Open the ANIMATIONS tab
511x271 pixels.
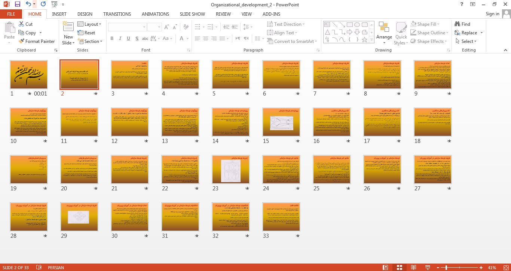coord(155,14)
